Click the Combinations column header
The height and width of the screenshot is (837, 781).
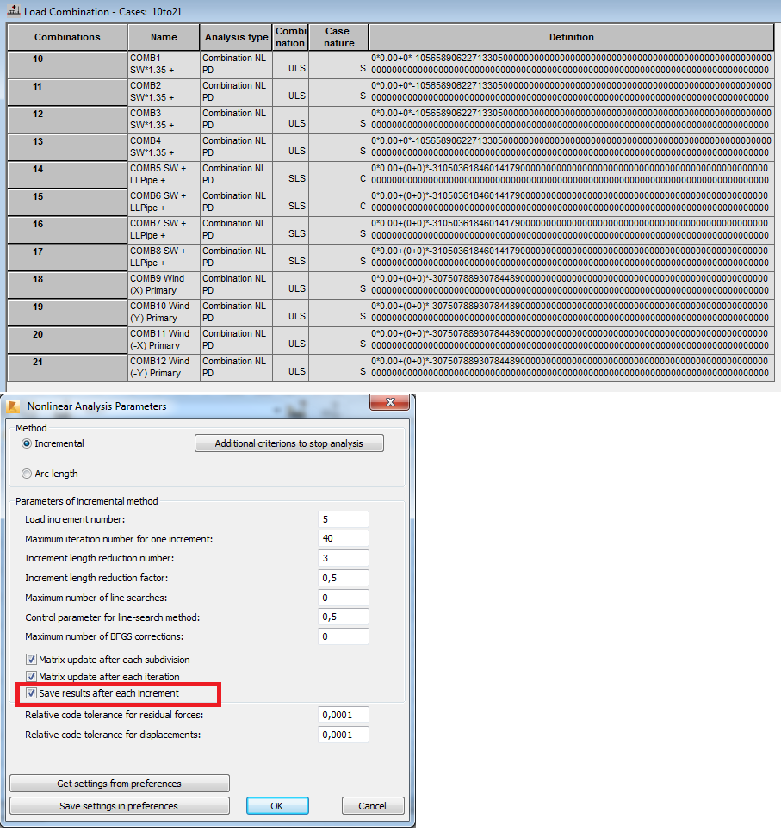click(x=66, y=37)
